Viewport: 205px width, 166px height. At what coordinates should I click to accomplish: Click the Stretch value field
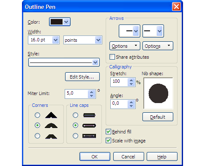click(x=119, y=82)
